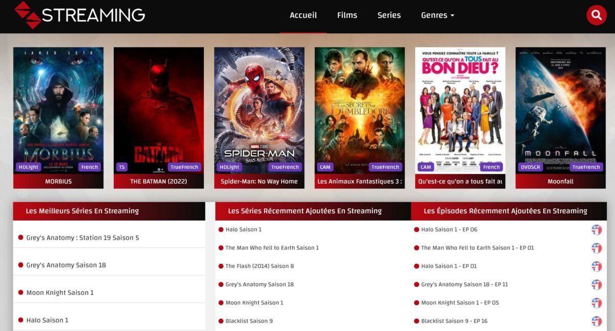This screenshot has height=331, width=615.
Task: Open the Moonfall movie poster
Action: 561,110
